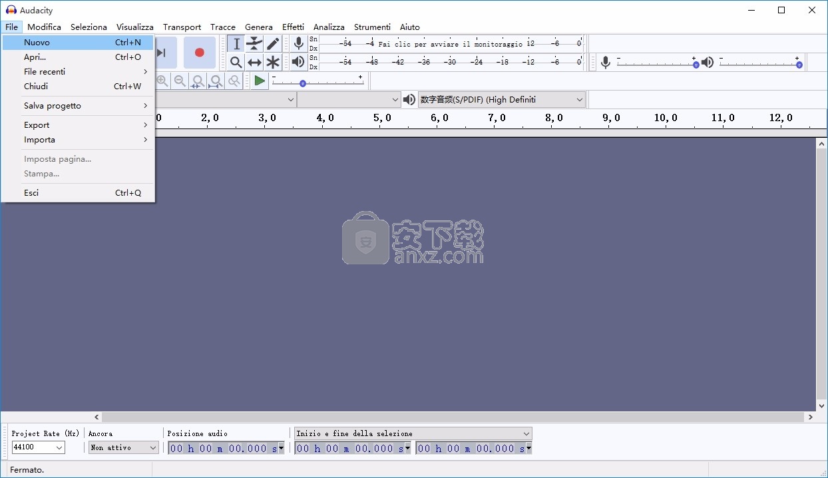Select the pencil Draw tool
This screenshot has width=828, height=478.
(273, 44)
